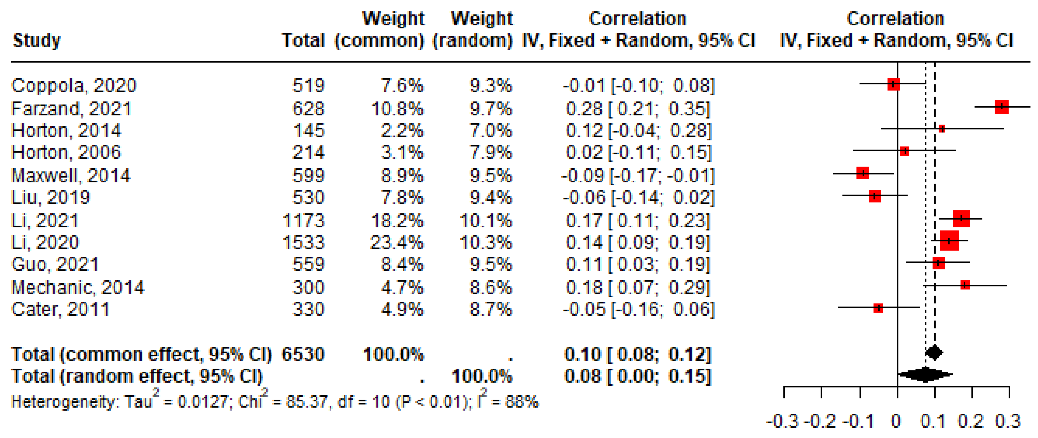Click the "Weight (random)" column header
This screenshot has width=1038, height=438.
coord(473,30)
